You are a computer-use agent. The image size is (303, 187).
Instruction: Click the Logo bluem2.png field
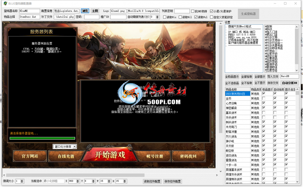coord(118,11)
